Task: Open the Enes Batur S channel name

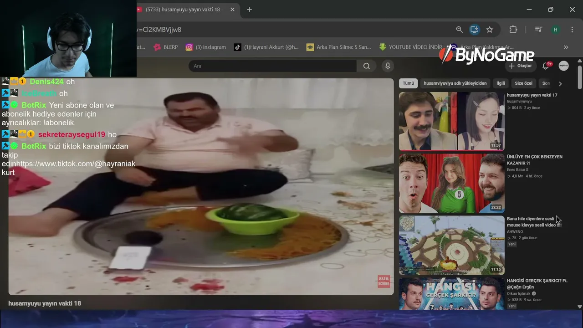Action: (x=517, y=170)
